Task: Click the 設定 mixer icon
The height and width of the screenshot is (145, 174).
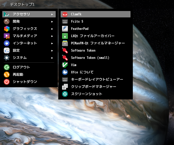Action: pyautogui.click(x=7, y=50)
